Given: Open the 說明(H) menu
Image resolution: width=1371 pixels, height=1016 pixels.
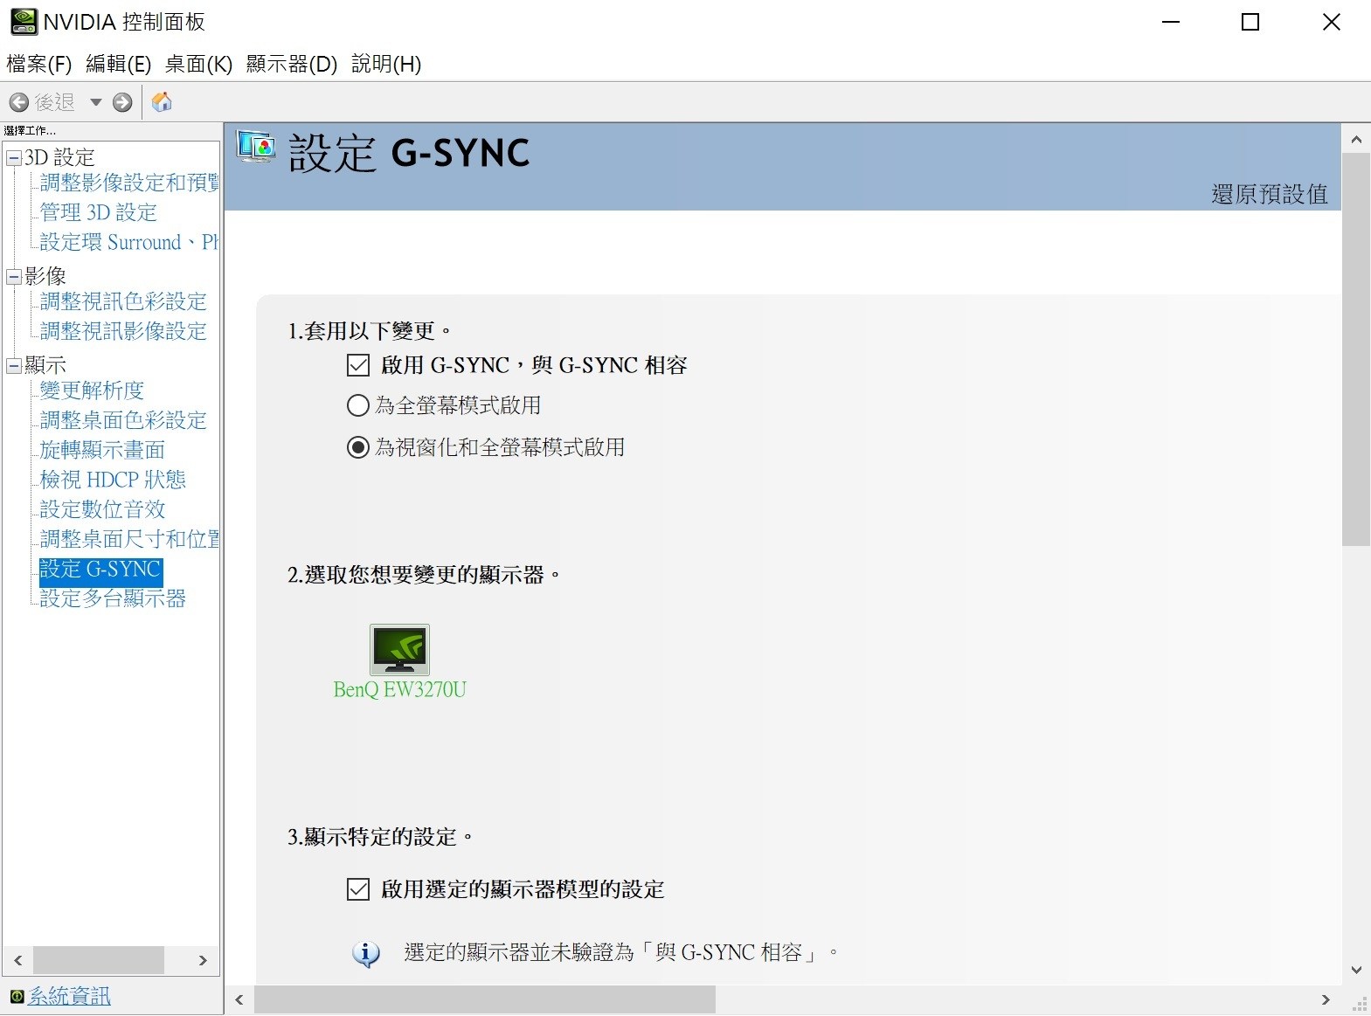Looking at the screenshot, I should (386, 64).
